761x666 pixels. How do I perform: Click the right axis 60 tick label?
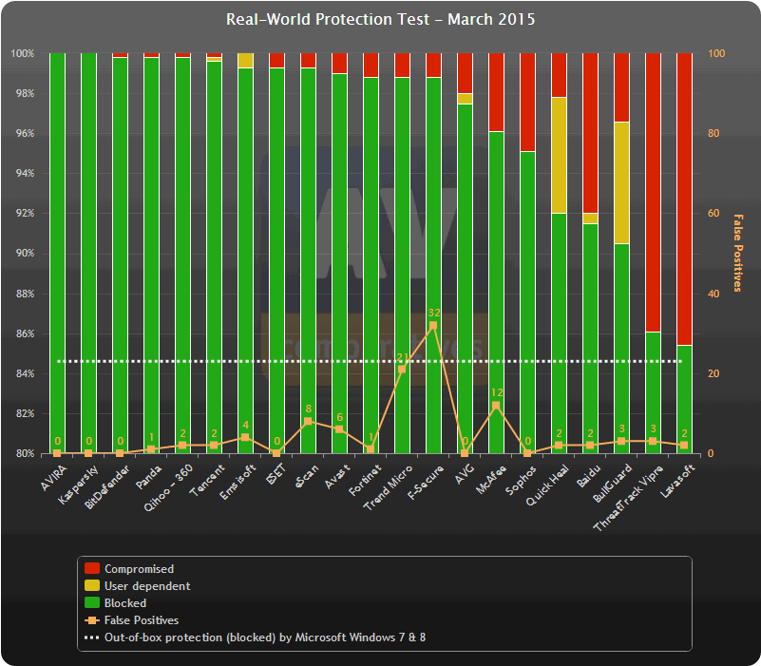click(713, 213)
